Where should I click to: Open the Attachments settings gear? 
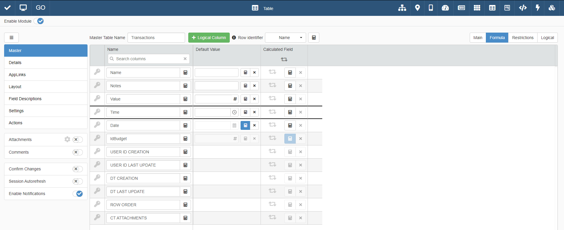[67, 140]
